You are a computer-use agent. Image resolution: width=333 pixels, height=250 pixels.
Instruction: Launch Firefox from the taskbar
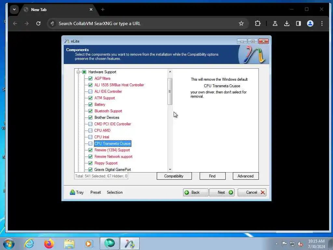tap(49, 243)
